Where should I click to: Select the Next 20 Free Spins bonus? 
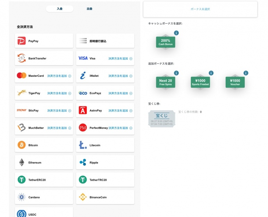(x=166, y=82)
